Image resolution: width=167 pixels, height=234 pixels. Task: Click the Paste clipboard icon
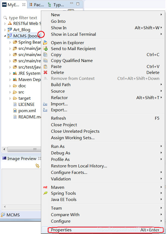45,67
